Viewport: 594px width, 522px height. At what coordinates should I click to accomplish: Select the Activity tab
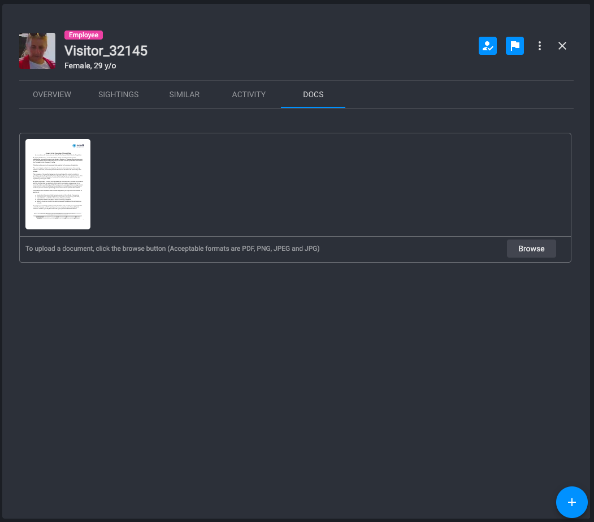tap(249, 94)
